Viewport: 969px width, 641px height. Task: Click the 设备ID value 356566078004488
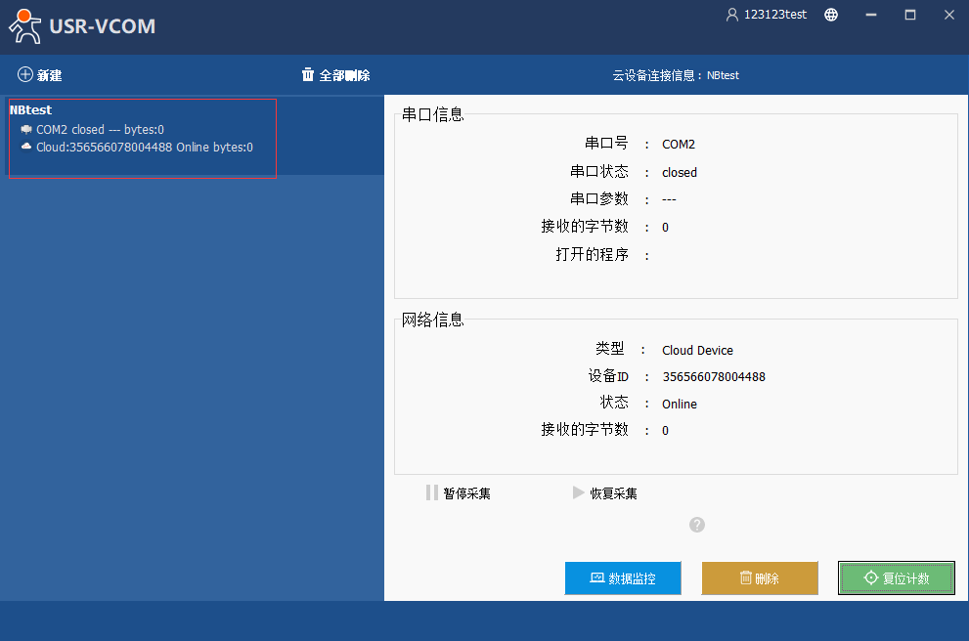point(714,377)
